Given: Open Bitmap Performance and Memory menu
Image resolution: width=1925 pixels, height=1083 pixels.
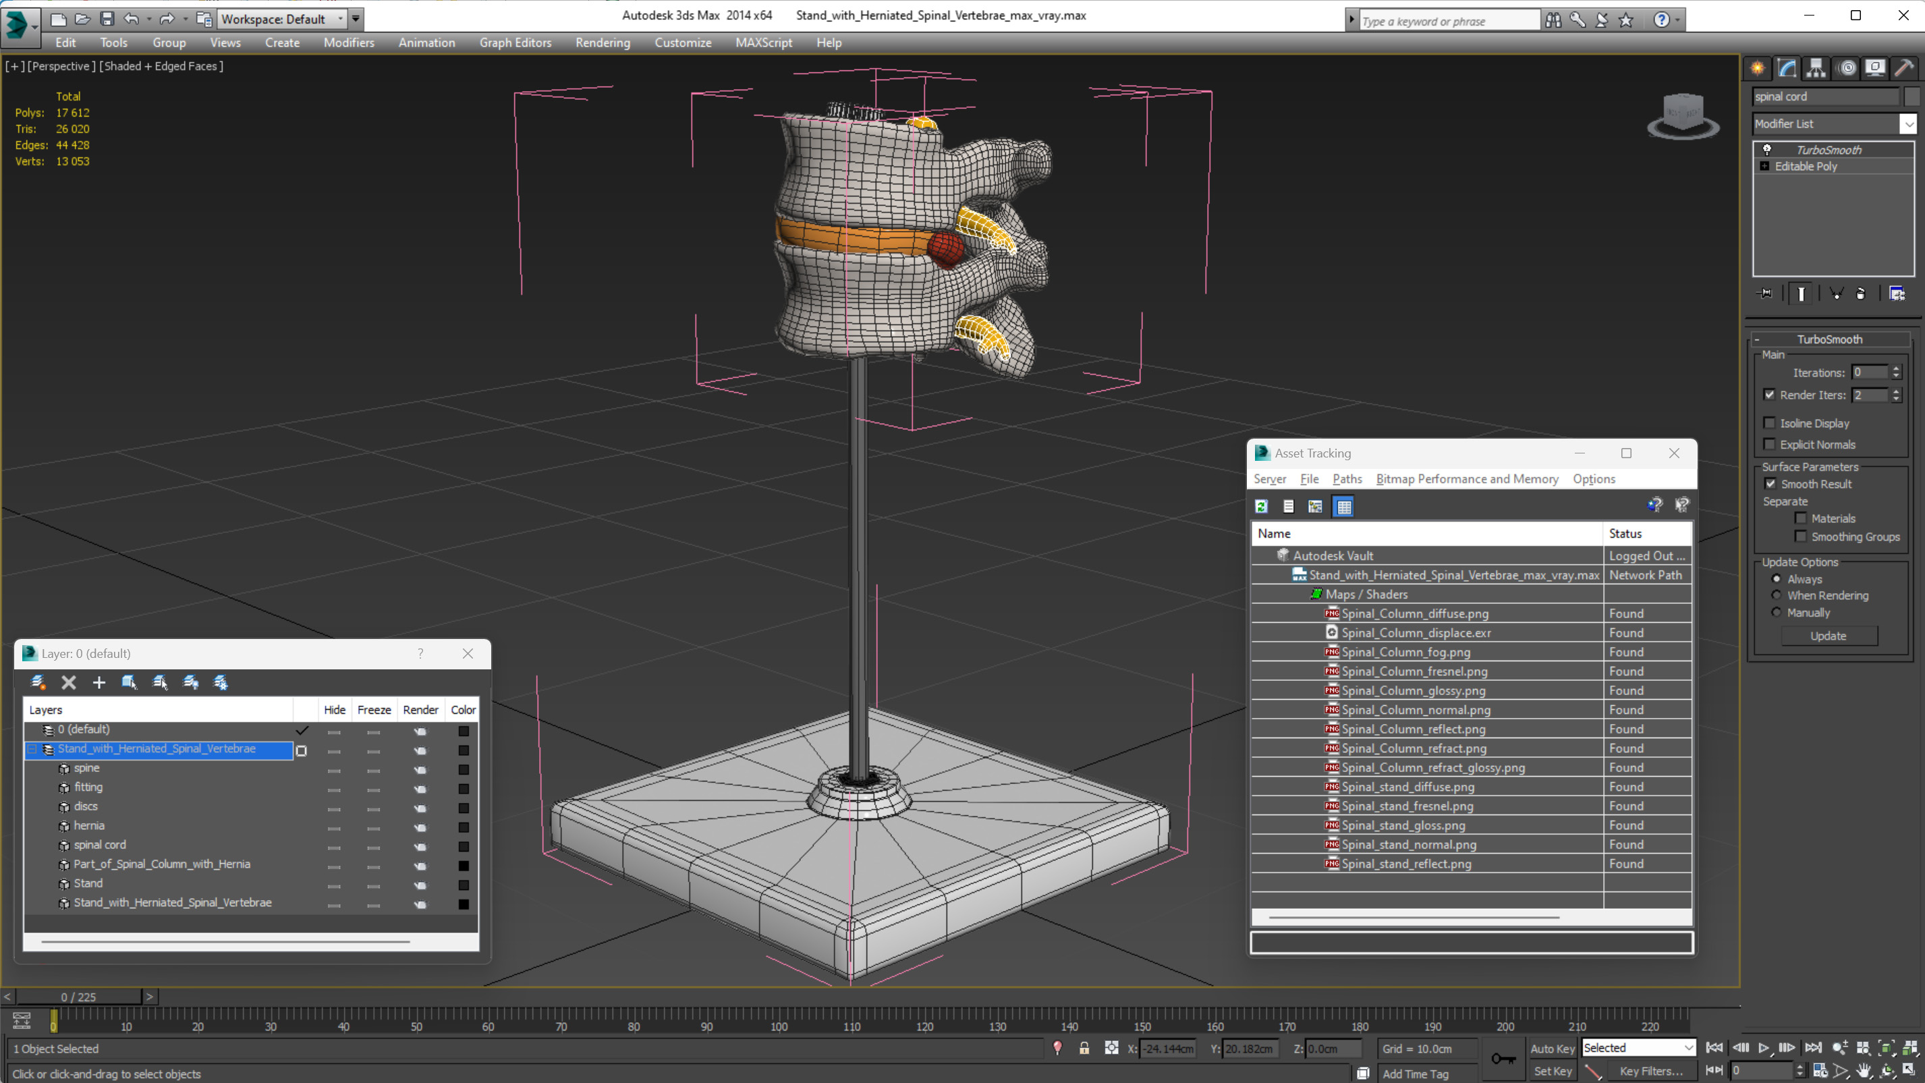Looking at the screenshot, I should coord(1467,478).
